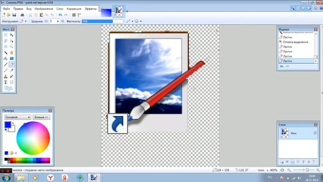Viewport: 323px width, 182px height.
Task: Increase brush width with plus button
Action: (63, 21)
